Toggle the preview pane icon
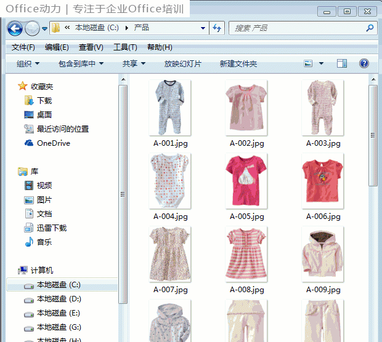The height and width of the screenshot is (342, 382). (342, 63)
